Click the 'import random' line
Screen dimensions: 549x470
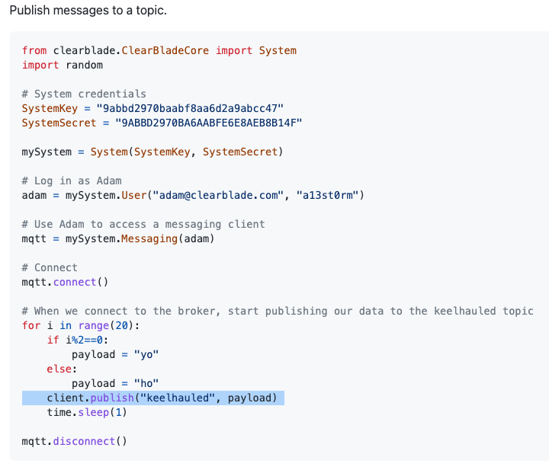[63, 65]
